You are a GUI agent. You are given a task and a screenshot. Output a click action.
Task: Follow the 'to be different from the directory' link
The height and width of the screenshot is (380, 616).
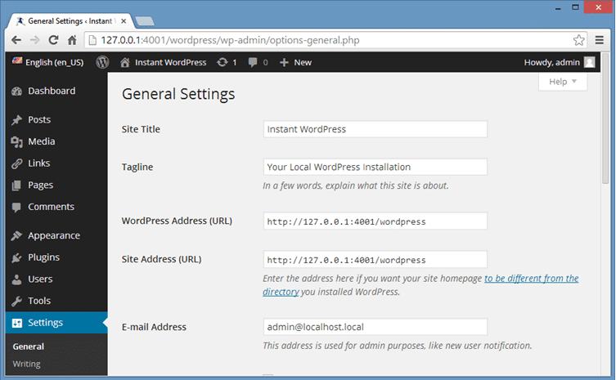pos(531,279)
